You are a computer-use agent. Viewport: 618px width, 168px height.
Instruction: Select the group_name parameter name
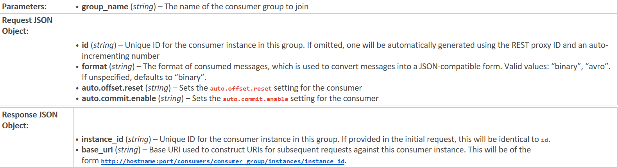[105, 7]
